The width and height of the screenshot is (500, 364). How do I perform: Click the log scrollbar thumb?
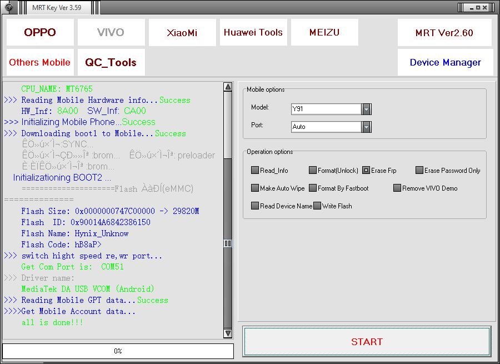point(228,243)
